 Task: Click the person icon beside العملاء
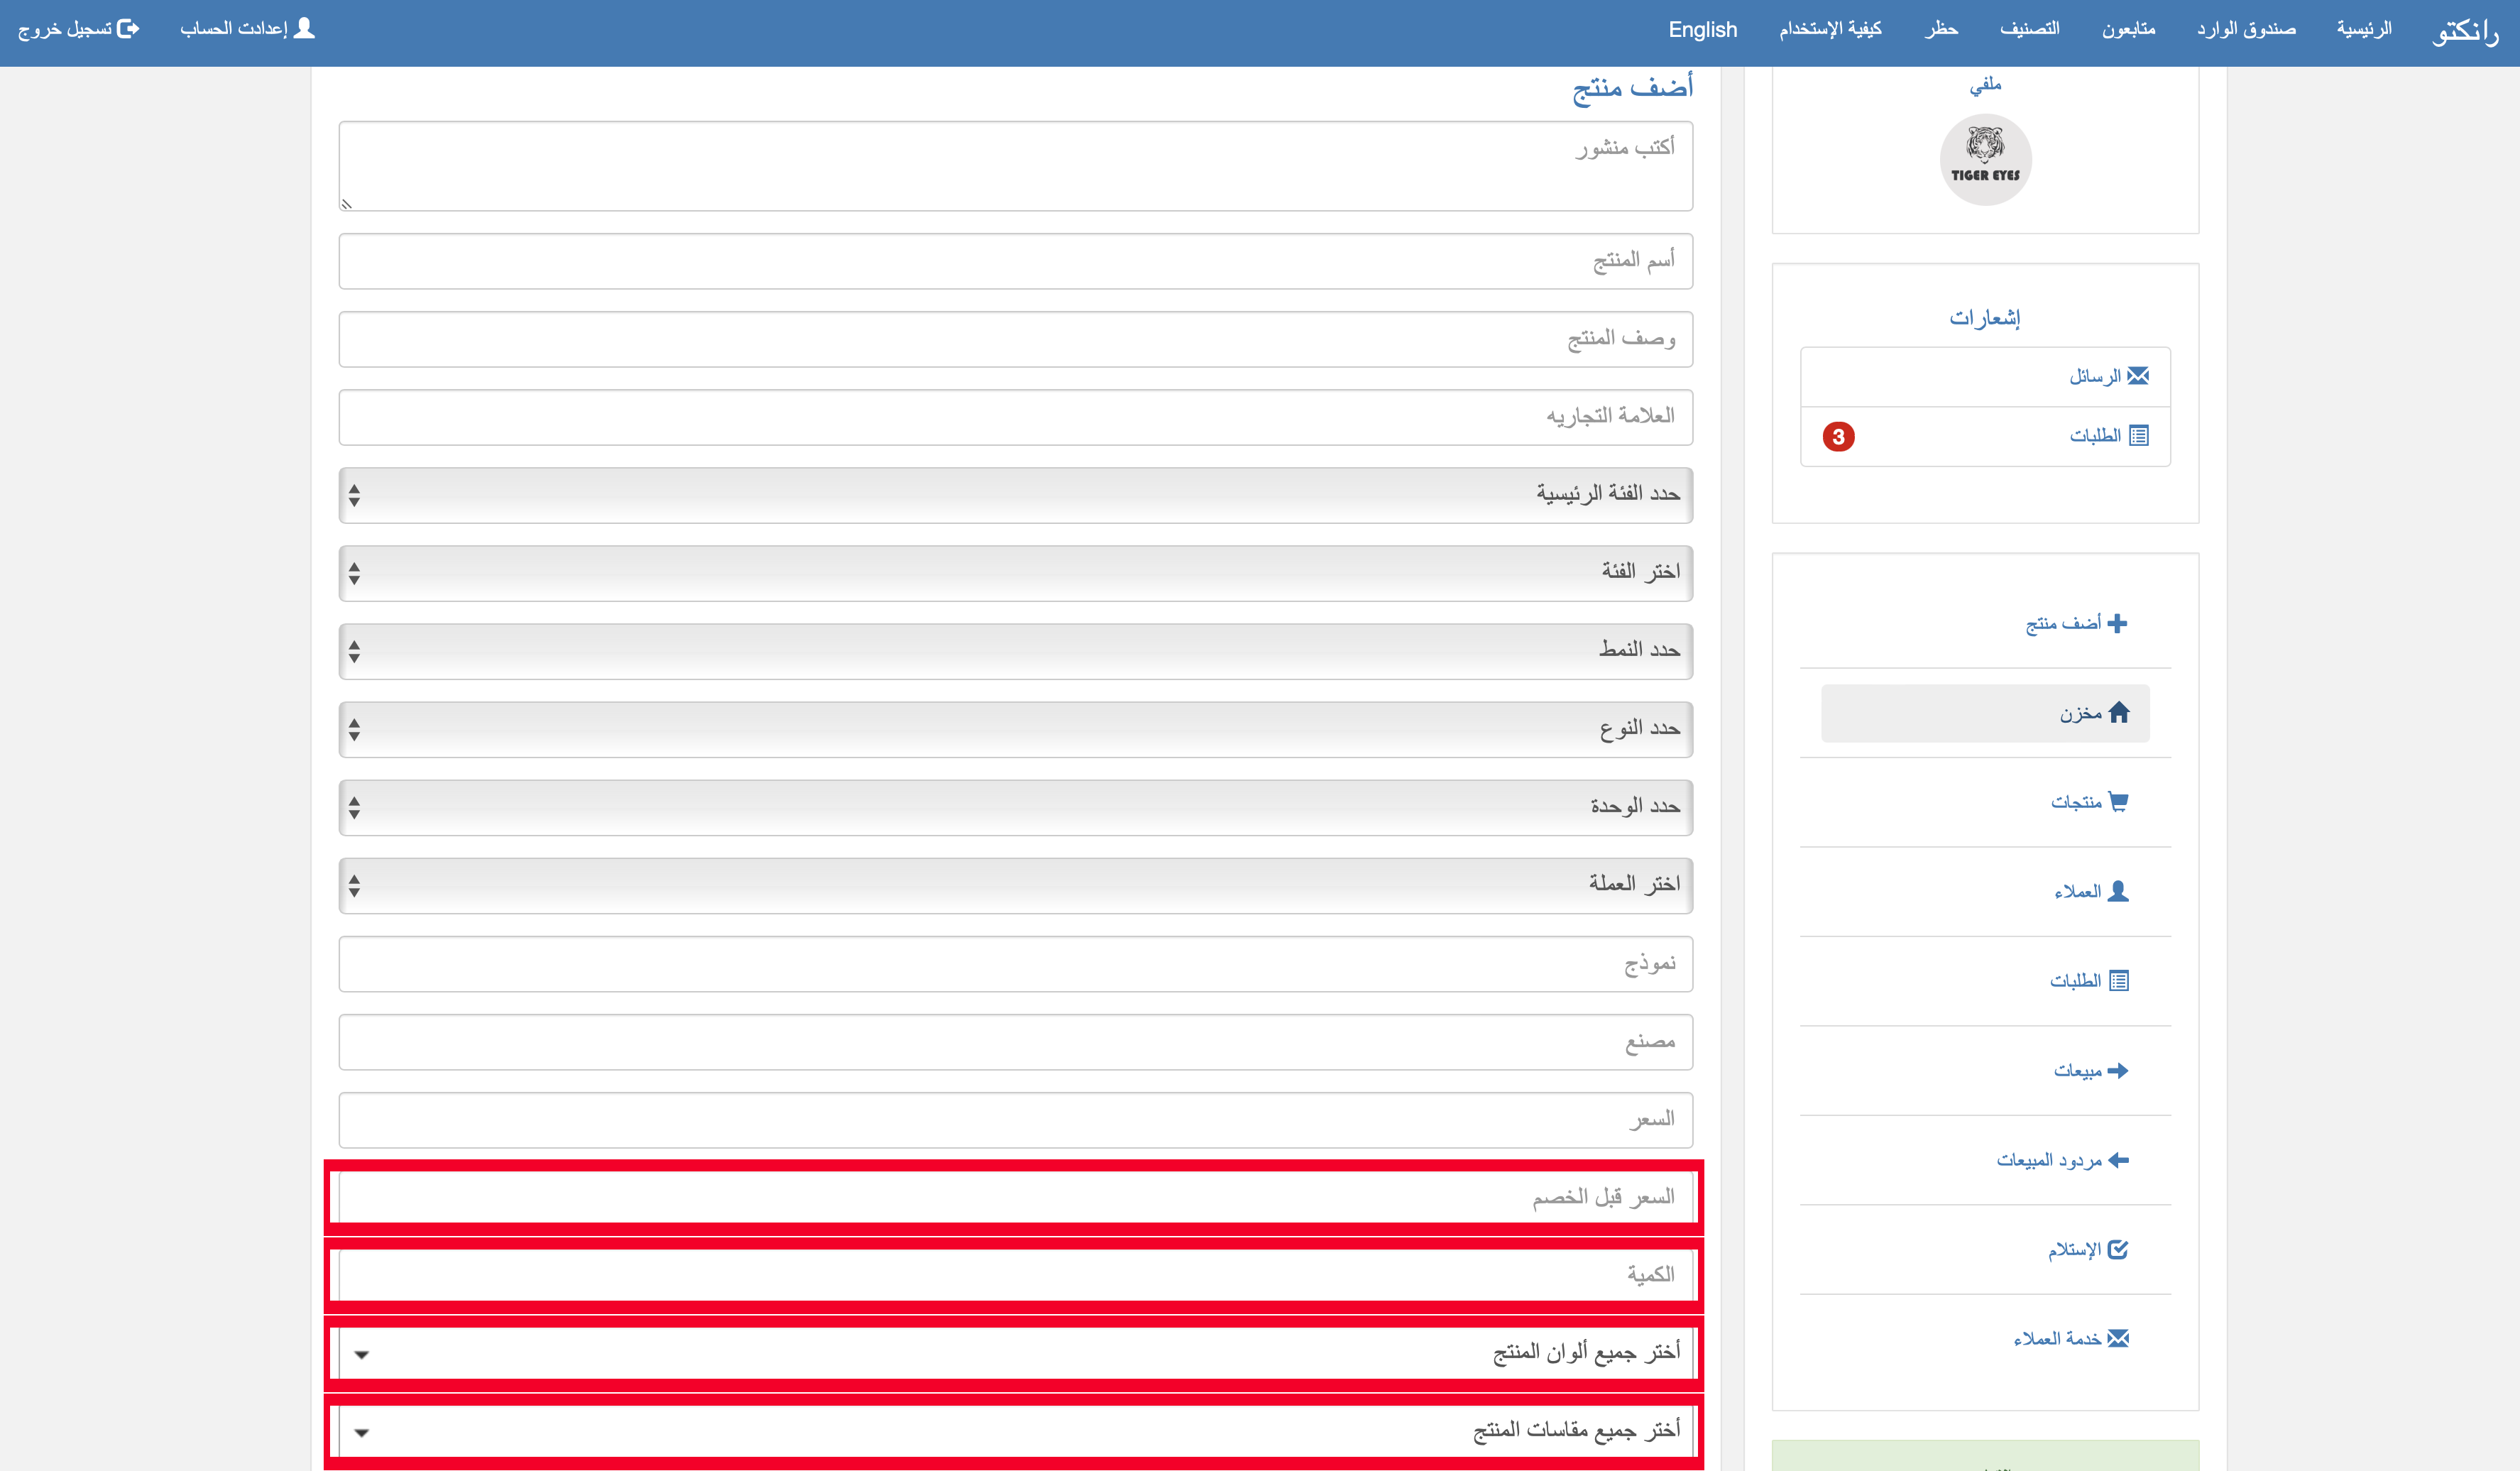click(2118, 891)
